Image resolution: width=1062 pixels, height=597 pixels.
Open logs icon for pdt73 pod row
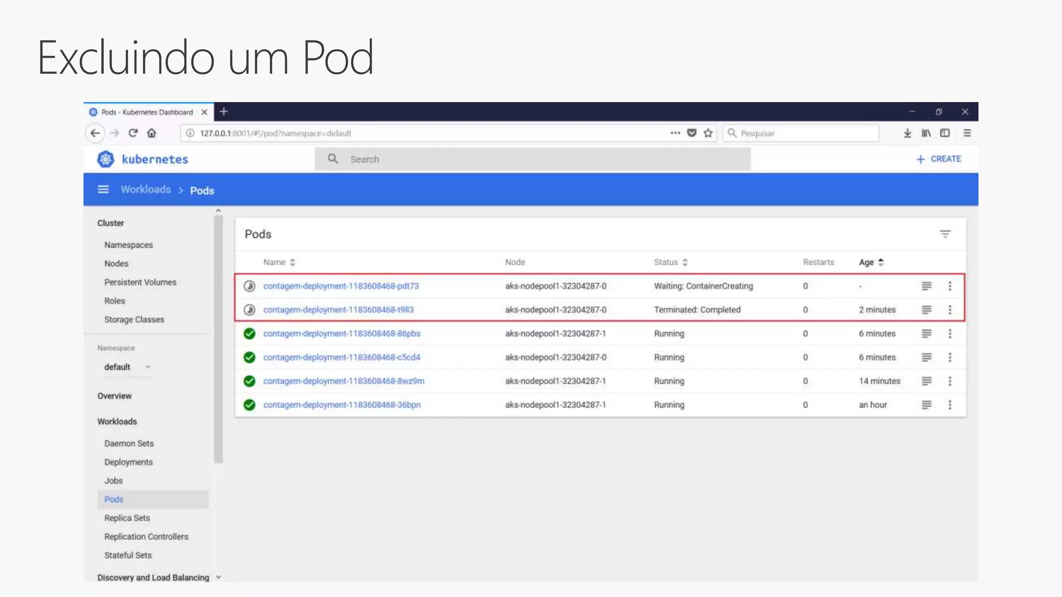pyautogui.click(x=927, y=286)
